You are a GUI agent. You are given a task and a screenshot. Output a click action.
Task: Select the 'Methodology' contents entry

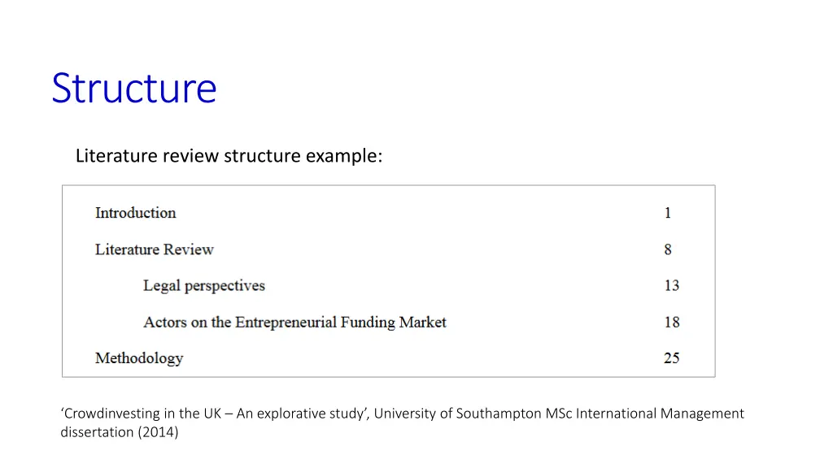point(139,358)
